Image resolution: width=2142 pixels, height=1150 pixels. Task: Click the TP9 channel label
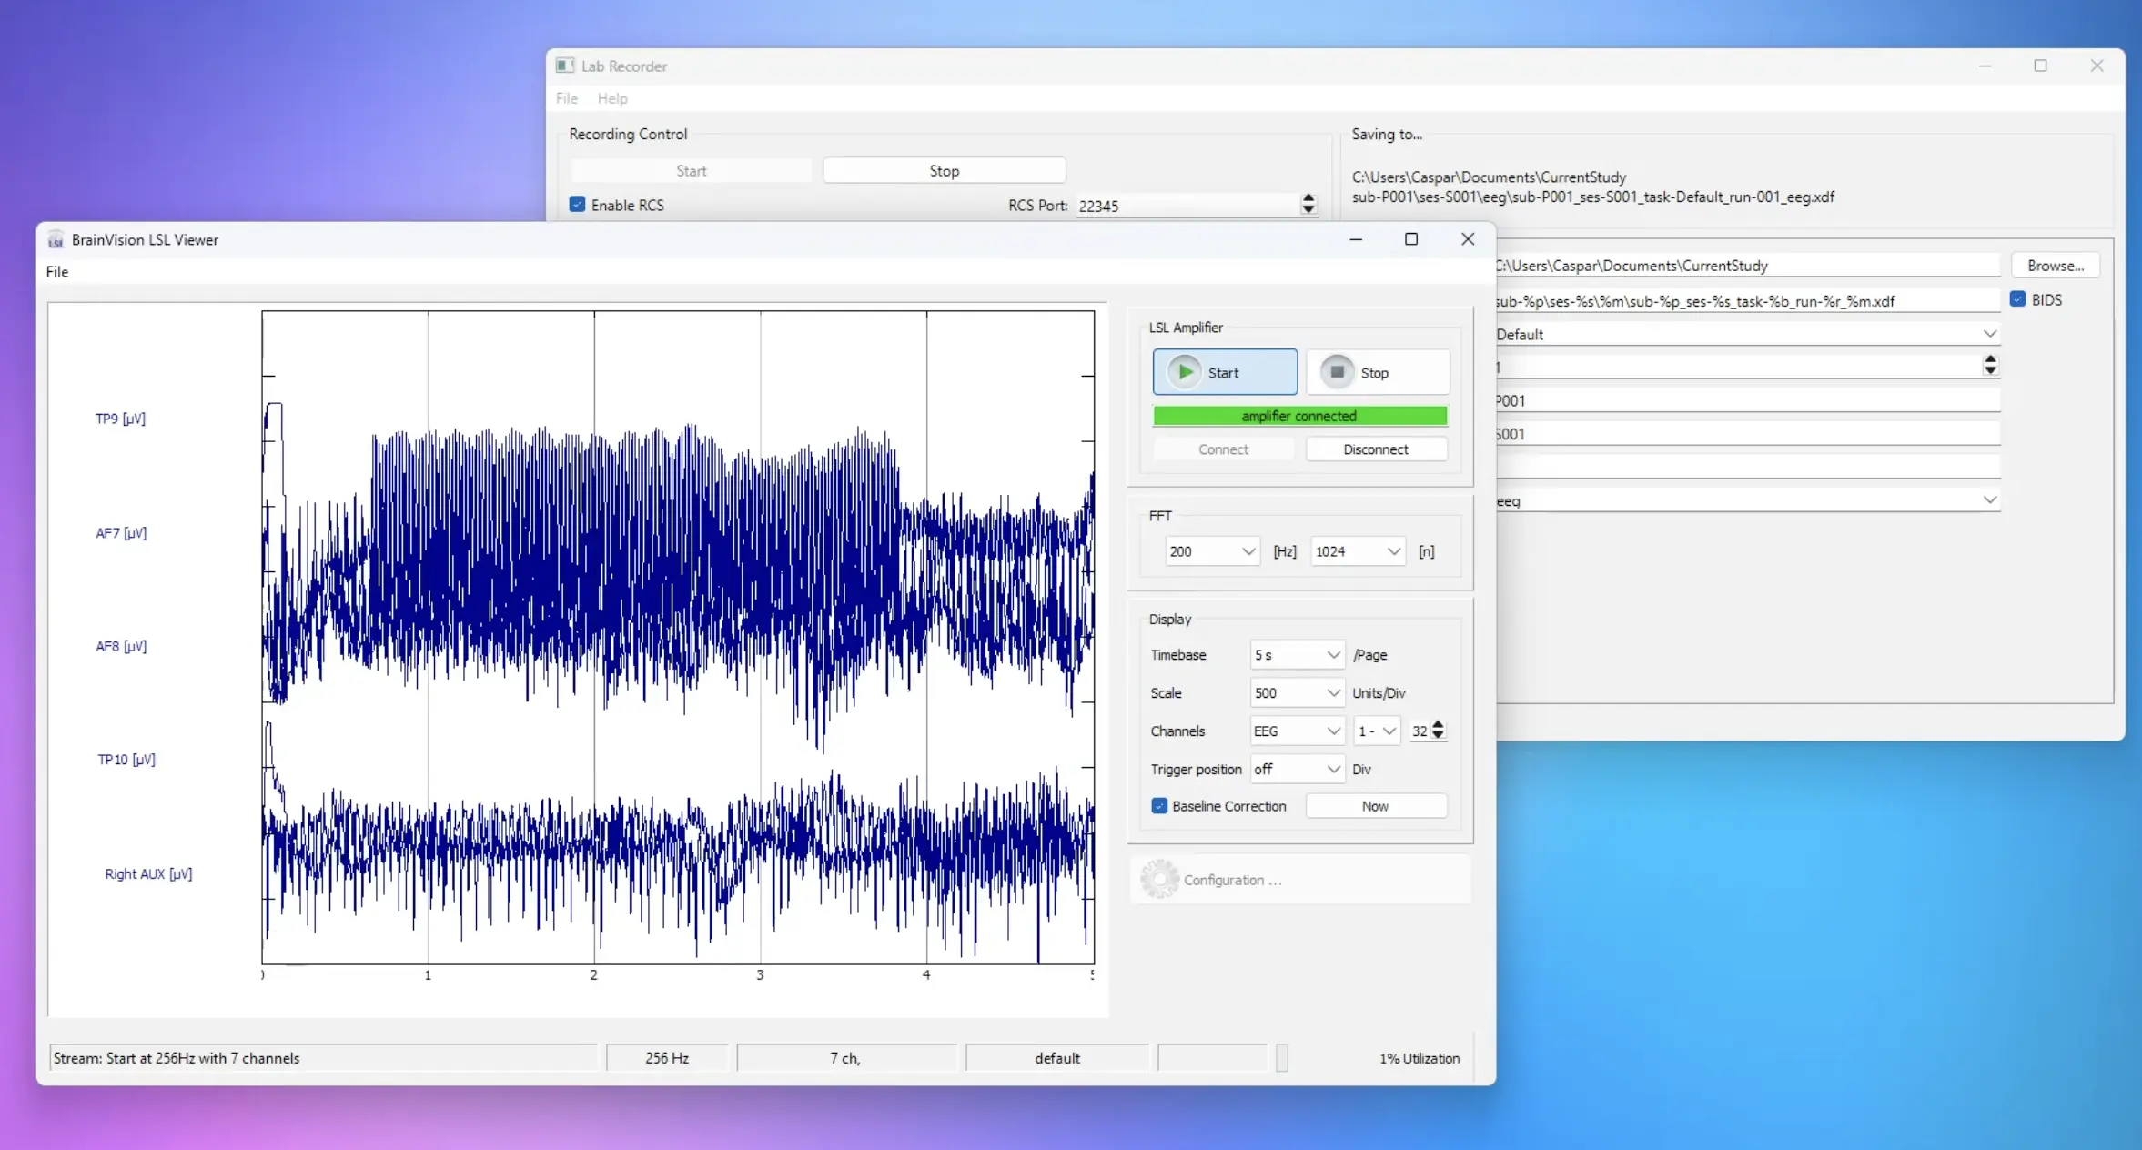120,419
